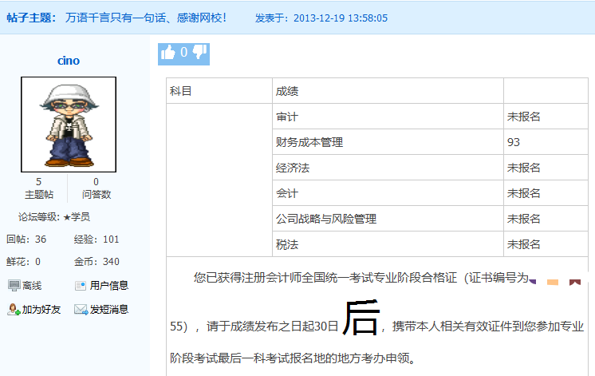Click 未报名 in the 会计 row
This screenshot has width=595, height=376.
[x=524, y=193]
